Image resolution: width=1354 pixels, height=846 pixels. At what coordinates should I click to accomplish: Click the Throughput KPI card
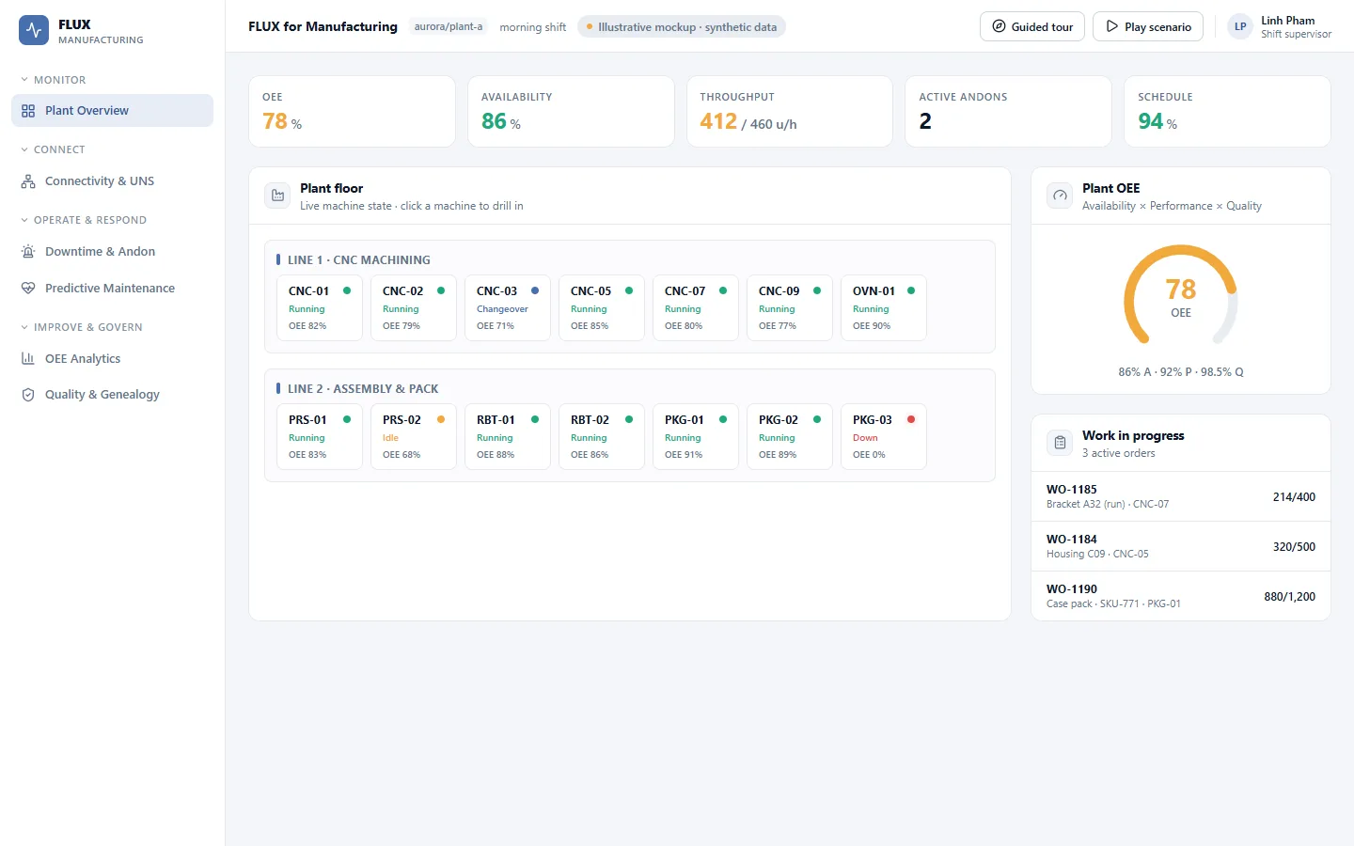pyautogui.click(x=790, y=111)
